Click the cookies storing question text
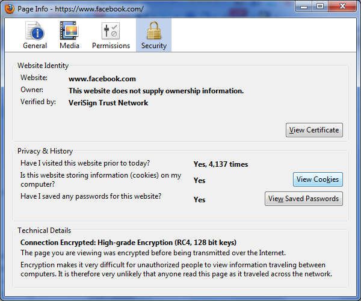Screen dimensions: 361x301 tap(100, 179)
